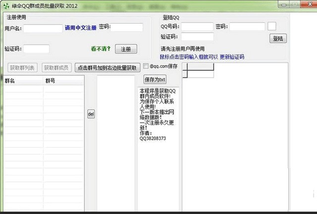Click the 群名 column header
Viewport: 317px width, 214px height.
point(23,81)
